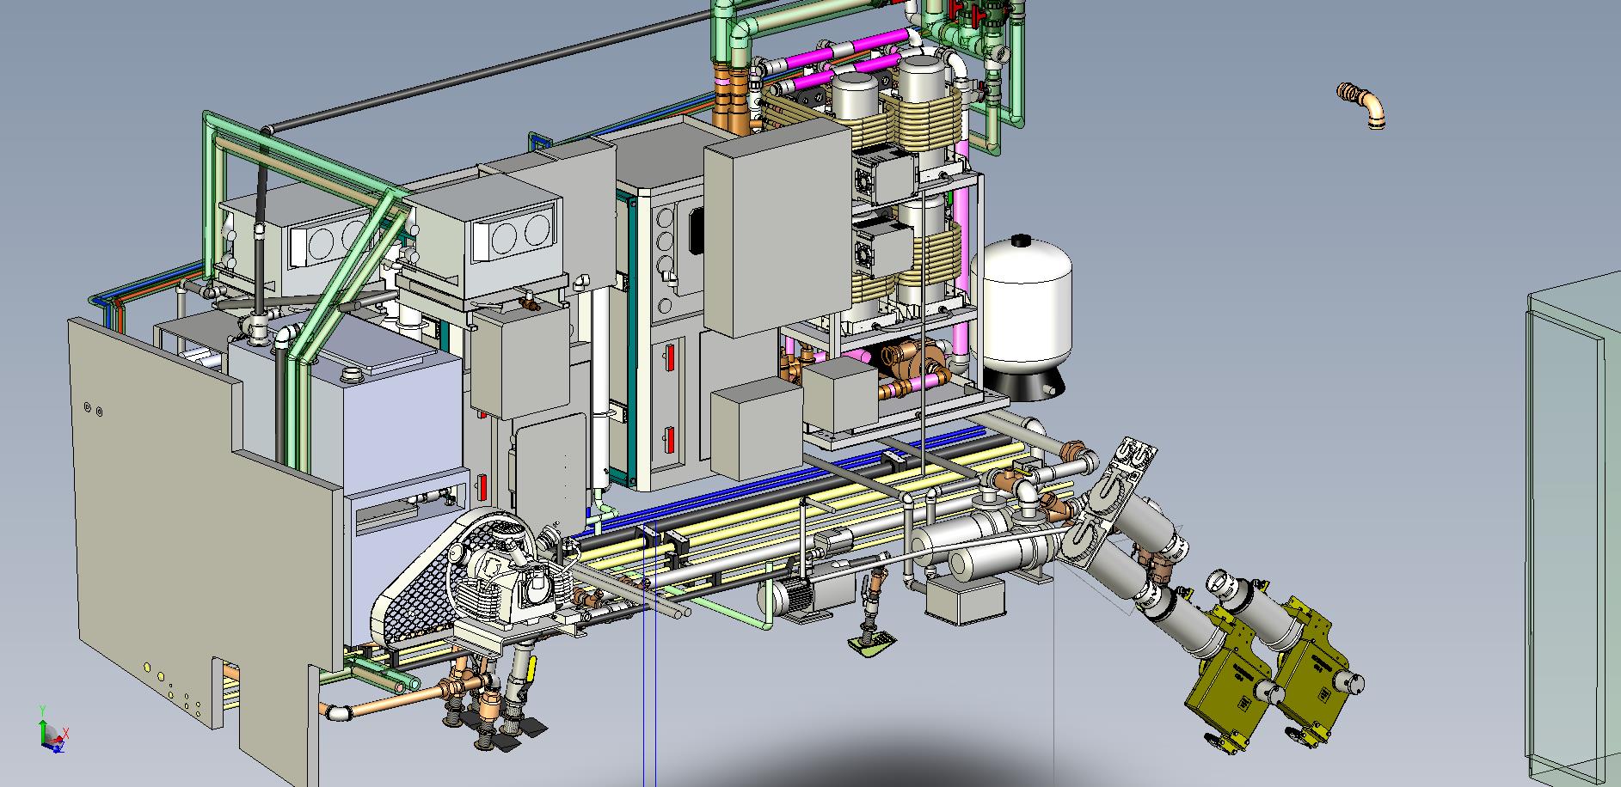Click the XYZ axis orientation triad
The height and width of the screenshot is (787, 1621).
(52, 735)
